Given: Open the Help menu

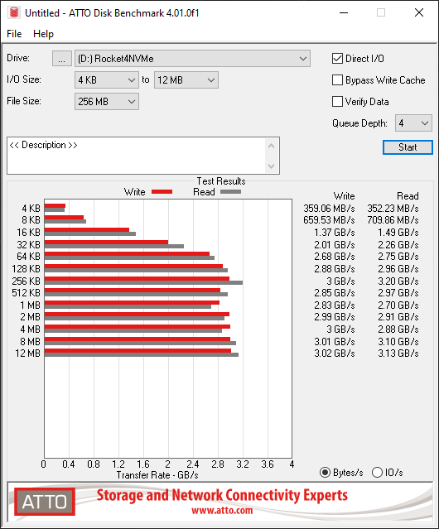Looking at the screenshot, I should coord(43,34).
